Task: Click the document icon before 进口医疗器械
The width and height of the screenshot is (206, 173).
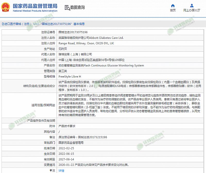Action: coord(3,24)
